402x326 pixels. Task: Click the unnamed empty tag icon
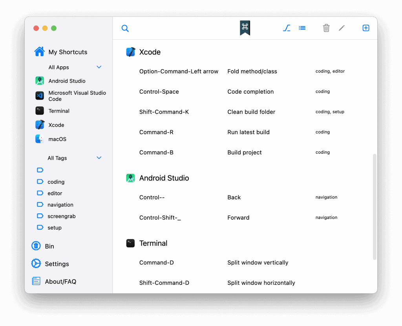click(40, 170)
